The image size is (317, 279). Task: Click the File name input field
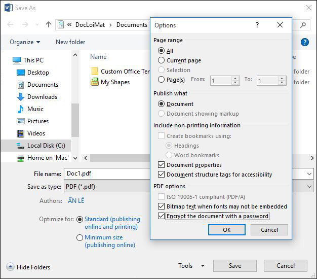point(106,173)
